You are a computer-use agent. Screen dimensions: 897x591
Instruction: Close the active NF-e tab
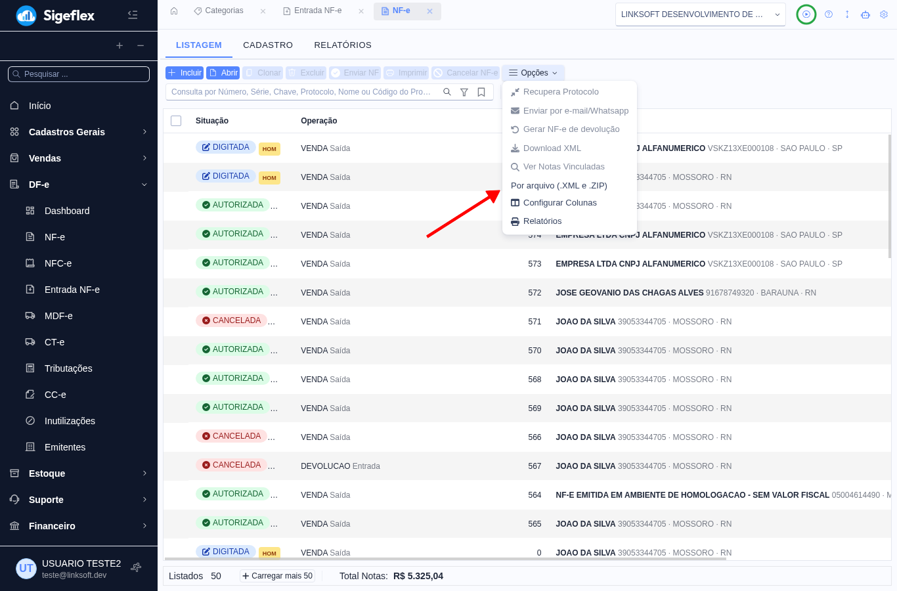coord(430,11)
